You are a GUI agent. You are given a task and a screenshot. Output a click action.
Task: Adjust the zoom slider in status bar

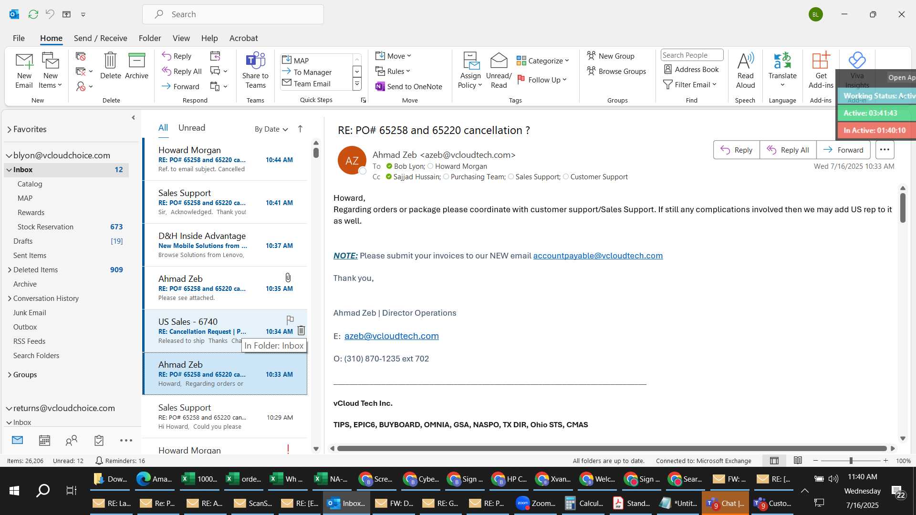pyautogui.click(x=851, y=461)
